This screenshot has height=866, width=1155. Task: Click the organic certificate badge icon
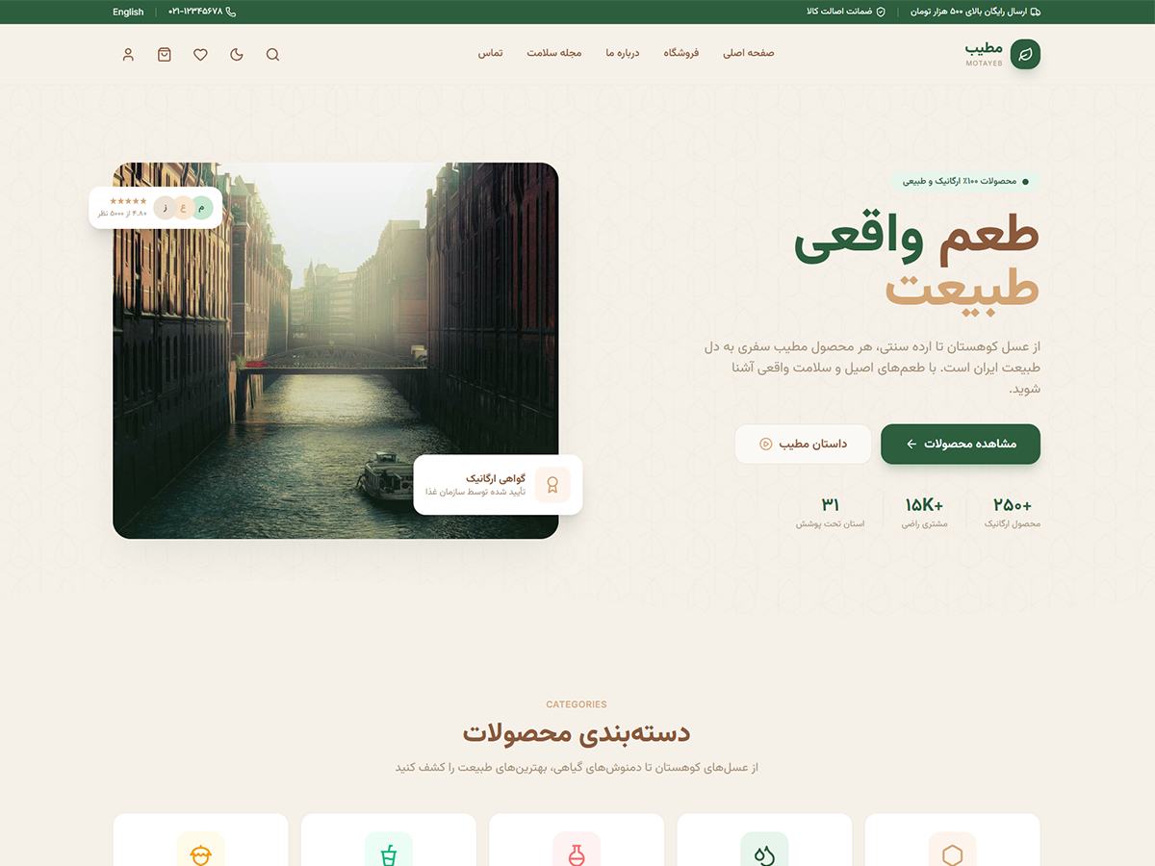[553, 484]
